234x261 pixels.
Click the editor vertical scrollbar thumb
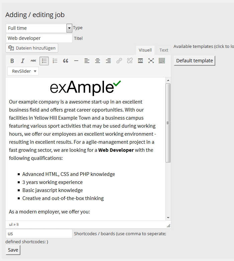pyautogui.click(x=168, y=123)
